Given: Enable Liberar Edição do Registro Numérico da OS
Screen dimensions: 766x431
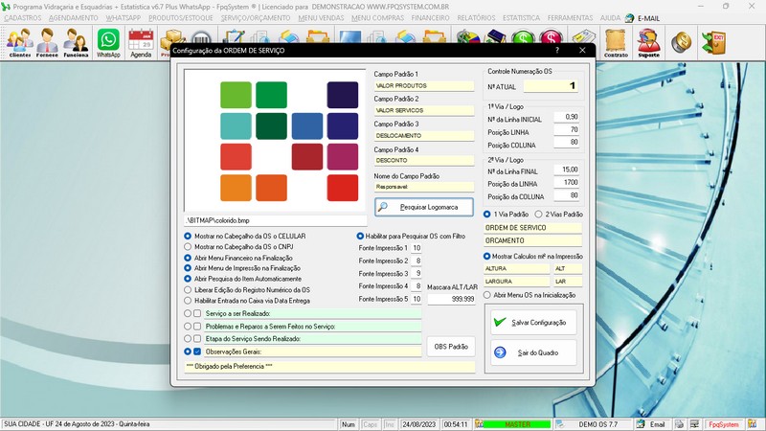Looking at the screenshot, I should coord(188,290).
